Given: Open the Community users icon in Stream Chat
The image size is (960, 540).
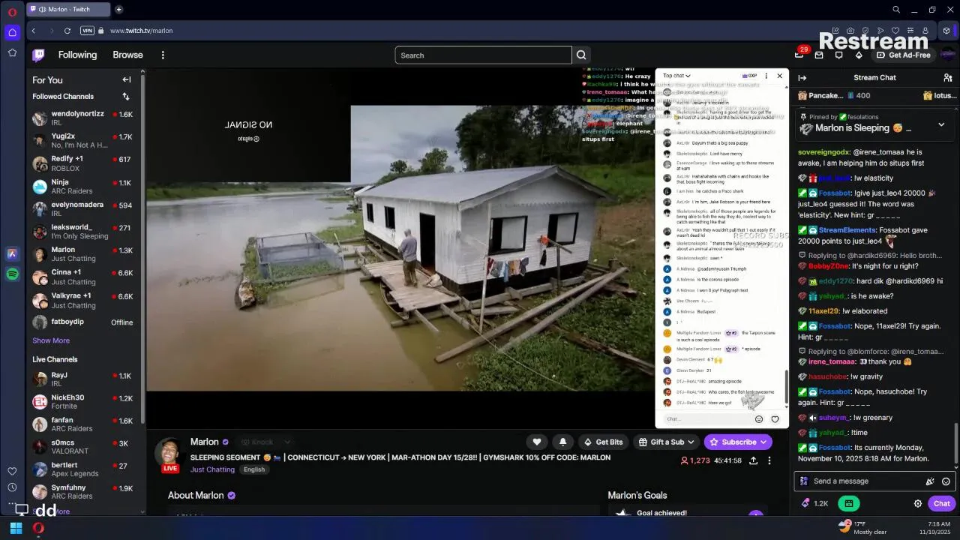Looking at the screenshot, I should pos(948,78).
